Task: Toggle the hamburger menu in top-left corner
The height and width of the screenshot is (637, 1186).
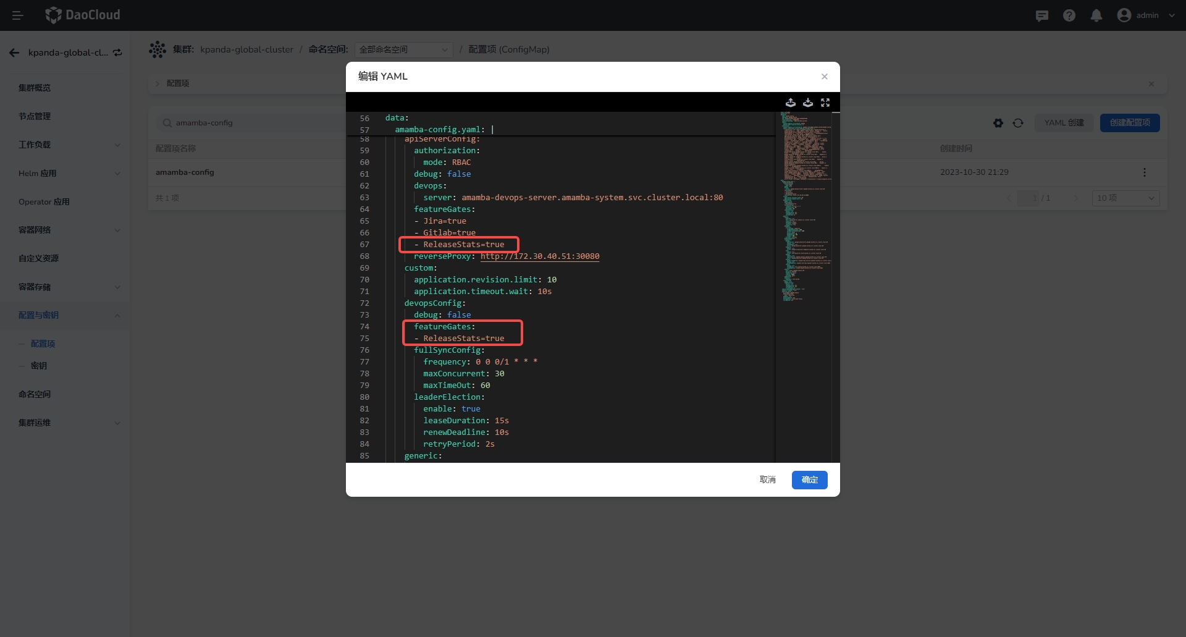Action: coord(17,15)
